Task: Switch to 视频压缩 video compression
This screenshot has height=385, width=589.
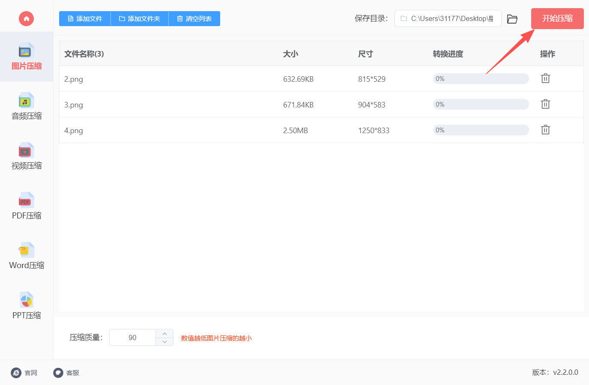Action: click(x=27, y=156)
